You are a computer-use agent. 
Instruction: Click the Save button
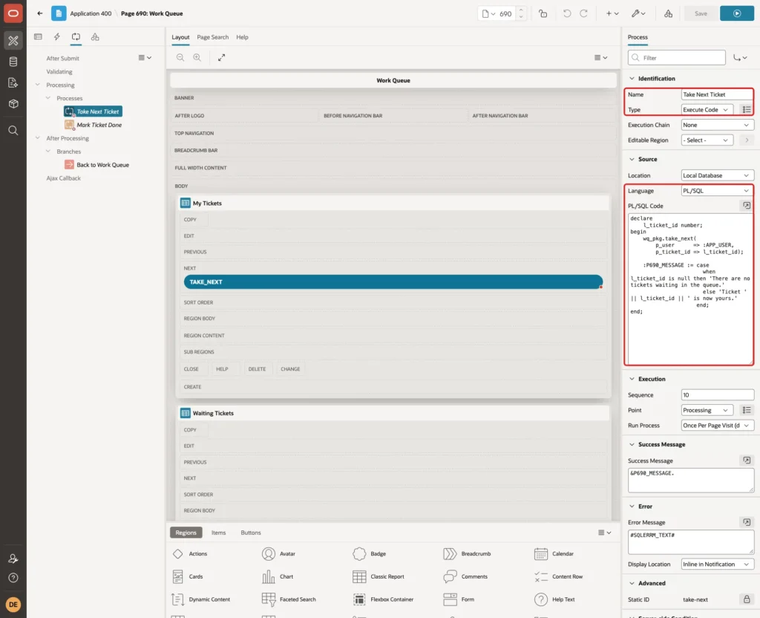point(701,13)
